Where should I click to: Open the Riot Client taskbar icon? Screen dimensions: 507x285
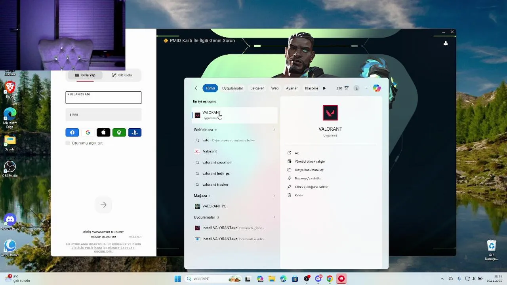(x=341, y=279)
